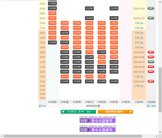Click the vertical scrollbar down arrow

click(160, 132)
